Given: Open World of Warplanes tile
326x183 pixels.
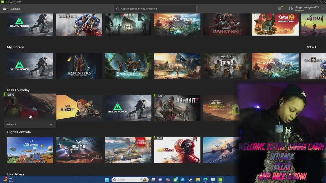Looking at the screenshot, I should point(221,150).
